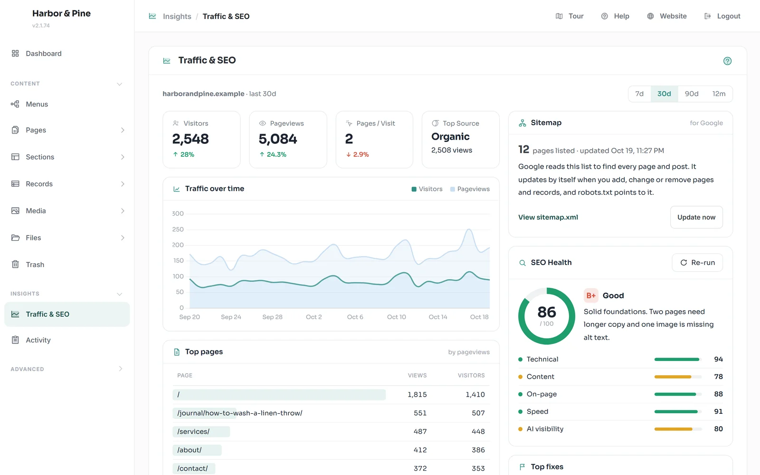This screenshot has width=760, height=475.
Task: Expand the Media submenu chevron
Action: pyautogui.click(x=123, y=211)
